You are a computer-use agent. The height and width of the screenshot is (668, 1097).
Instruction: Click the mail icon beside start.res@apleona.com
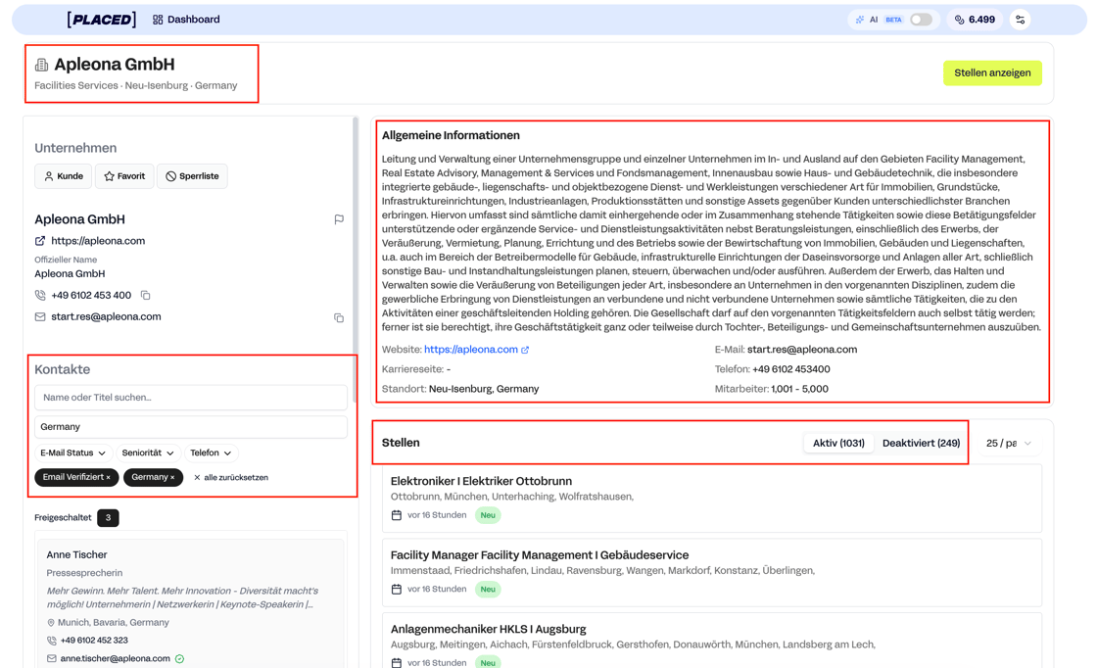40,317
